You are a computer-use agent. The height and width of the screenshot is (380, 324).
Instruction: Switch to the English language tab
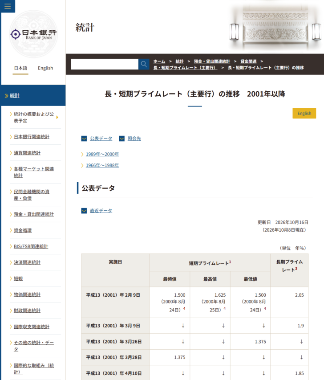point(45,68)
